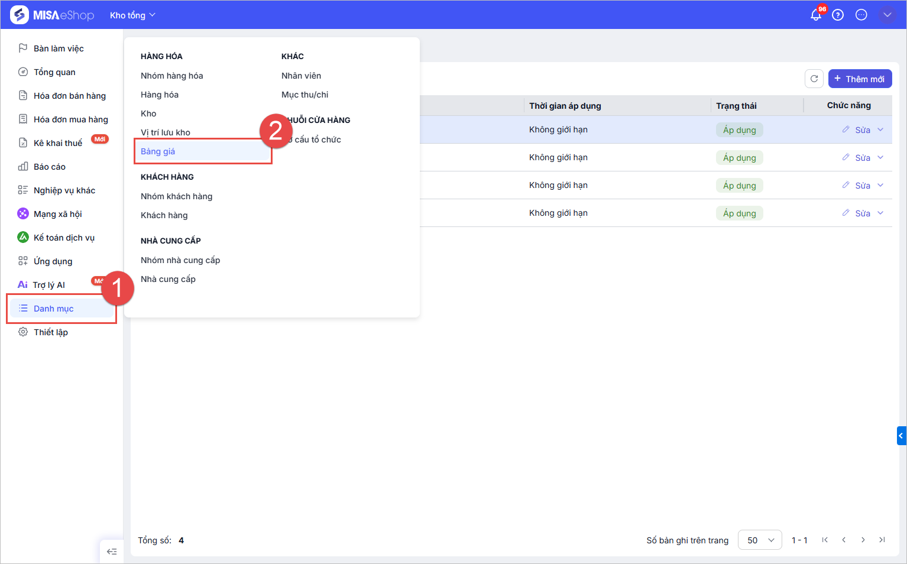The width and height of the screenshot is (907, 564).
Task: Open the records per page dropdown
Action: [760, 540]
